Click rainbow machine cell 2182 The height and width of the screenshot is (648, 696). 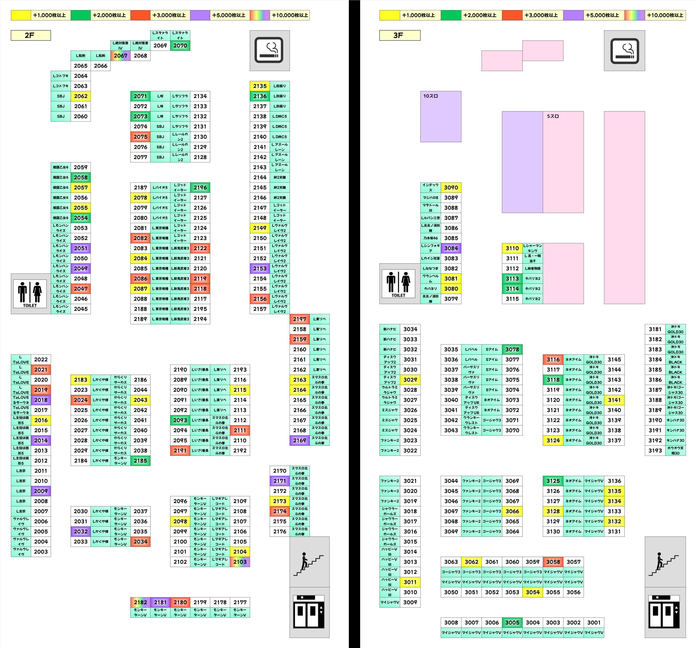point(140,602)
